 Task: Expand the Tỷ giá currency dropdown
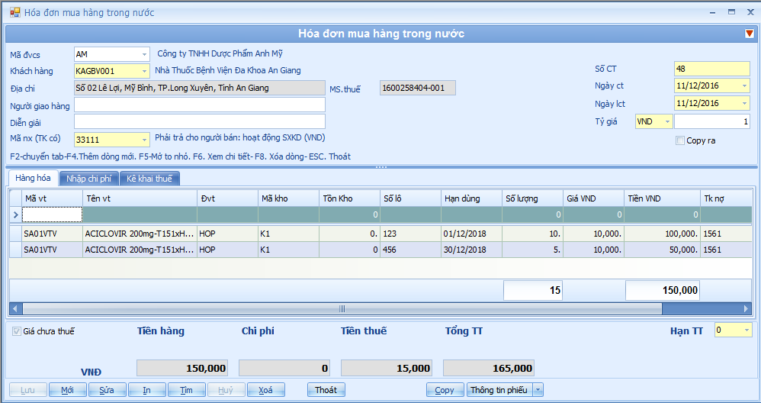(x=667, y=121)
